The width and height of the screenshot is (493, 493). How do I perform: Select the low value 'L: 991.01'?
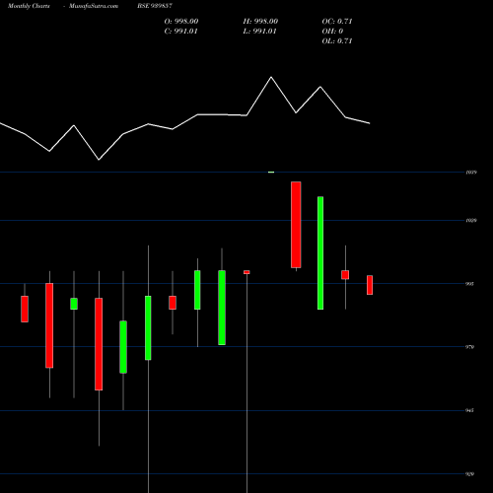tap(259, 32)
